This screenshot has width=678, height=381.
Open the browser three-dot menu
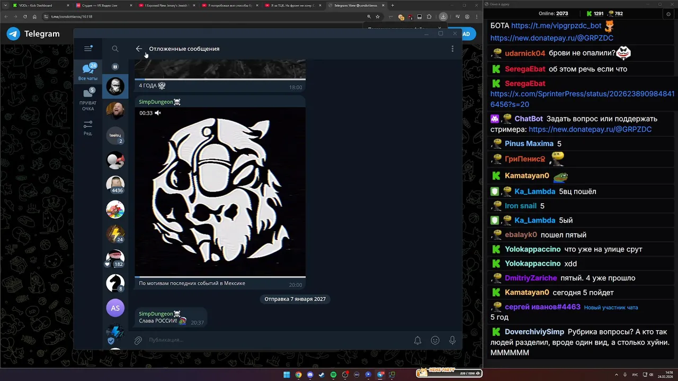pos(477,16)
